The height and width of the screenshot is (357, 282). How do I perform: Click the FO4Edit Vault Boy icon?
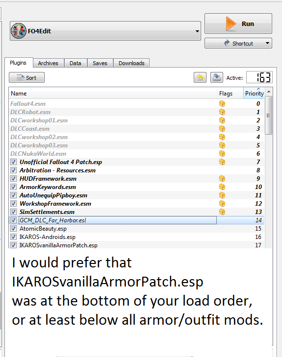(19, 31)
